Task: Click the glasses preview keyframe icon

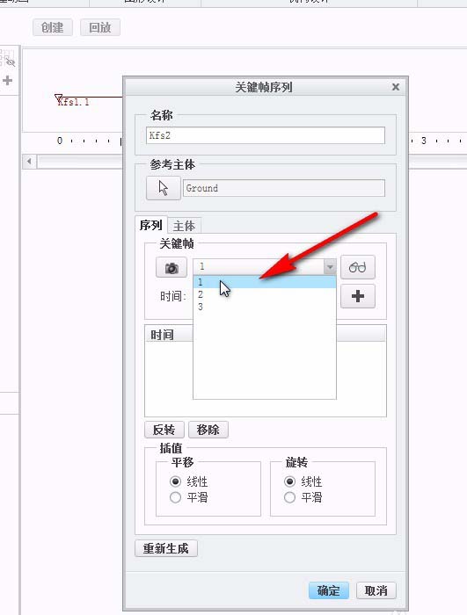Action: (x=357, y=267)
